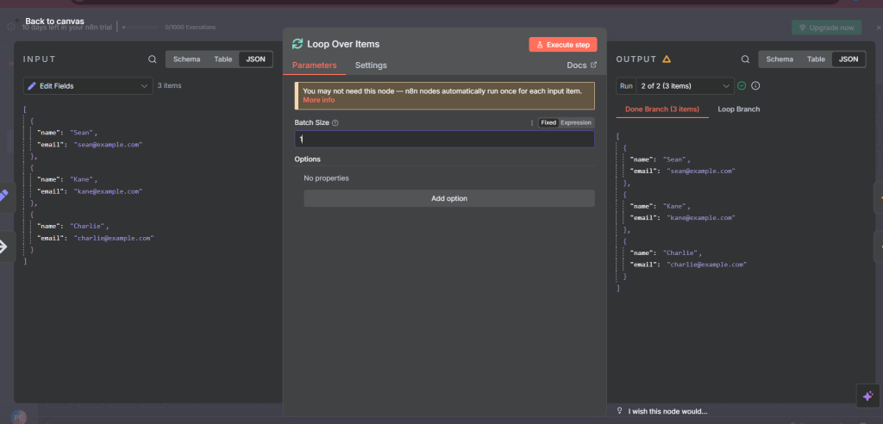The image size is (883, 424).
Task: Click the Loop Over Items node icon
Action: pos(298,44)
